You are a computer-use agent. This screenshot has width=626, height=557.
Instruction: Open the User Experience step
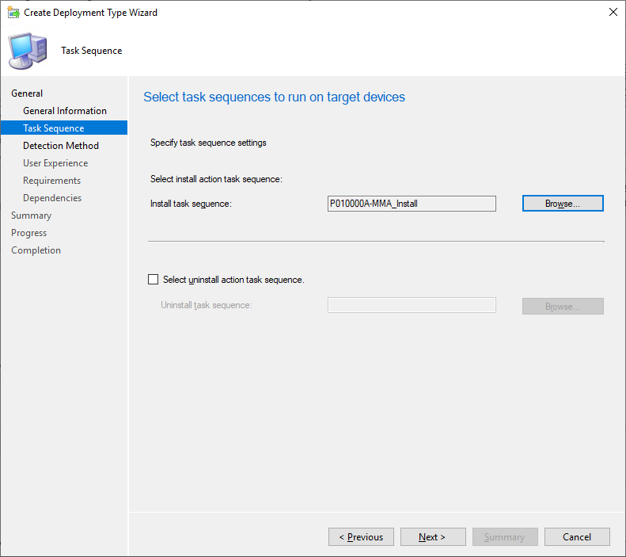[55, 163]
